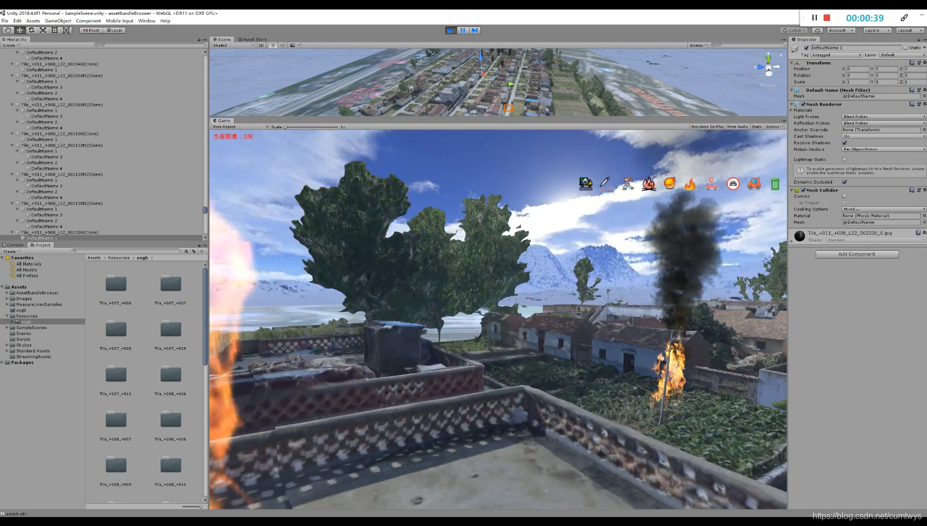Select the trash bin icon in game overlay
Image resolution: width=927 pixels, height=526 pixels.
click(775, 184)
